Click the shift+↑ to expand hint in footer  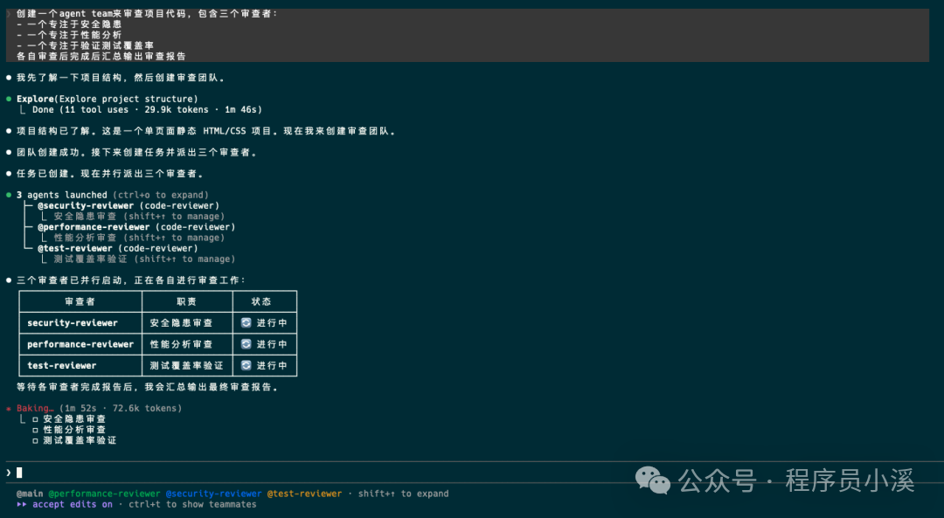403,494
